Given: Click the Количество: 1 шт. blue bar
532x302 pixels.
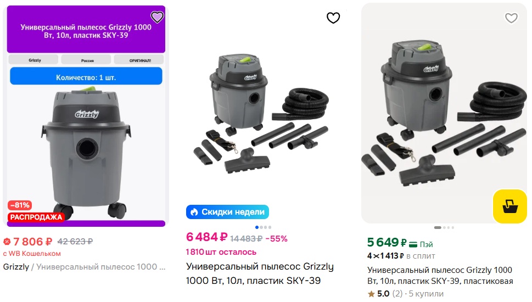Looking at the screenshot, I should [x=86, y=77].
